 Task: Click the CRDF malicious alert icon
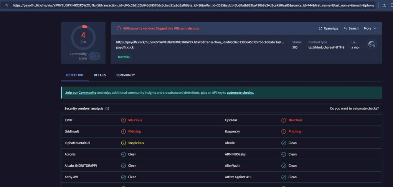pyautogui.click(x=123, y=120)
